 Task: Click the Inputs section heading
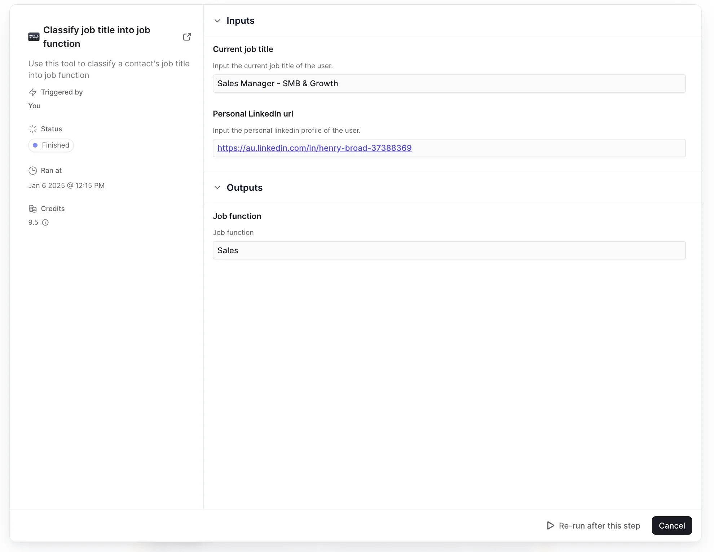click(241, 21)
